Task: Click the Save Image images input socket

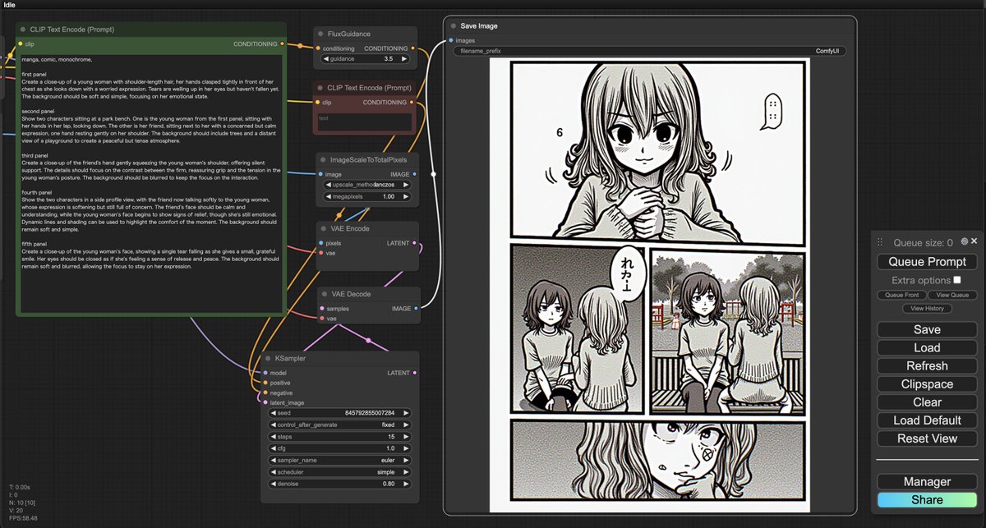Action: (x=451, y=40)
